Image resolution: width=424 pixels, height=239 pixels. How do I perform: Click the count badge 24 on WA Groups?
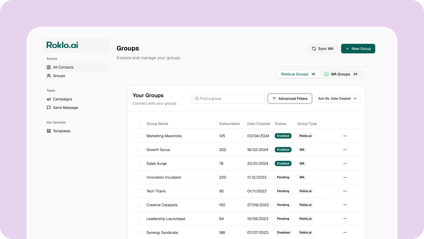355,74
